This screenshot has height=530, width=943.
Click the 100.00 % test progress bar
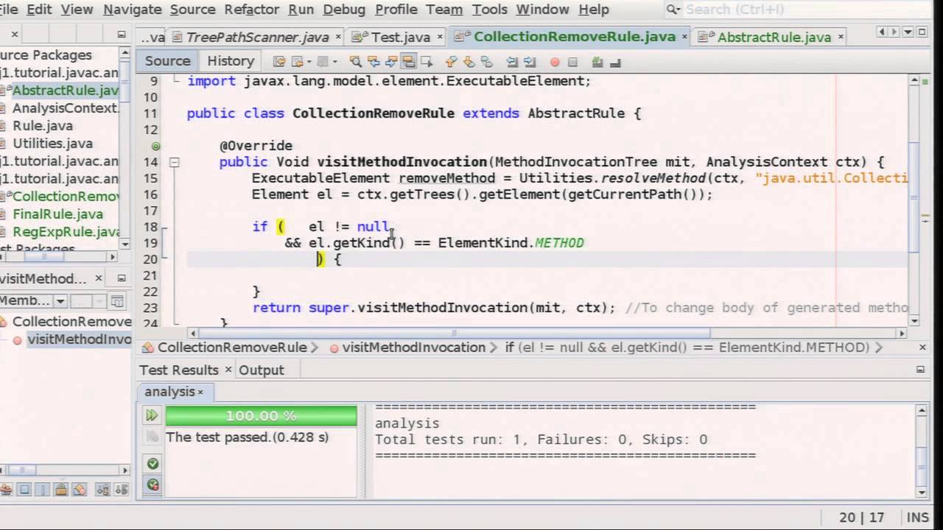(x=261, y=416)
